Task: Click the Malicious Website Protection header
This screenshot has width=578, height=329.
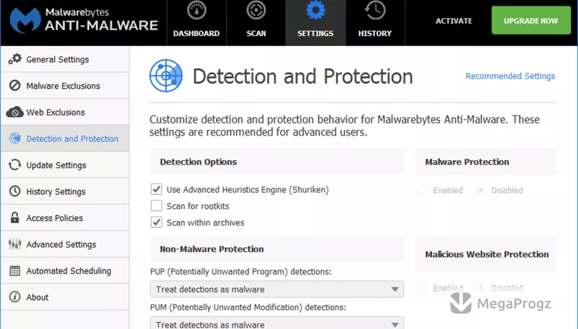Action: 486,254
